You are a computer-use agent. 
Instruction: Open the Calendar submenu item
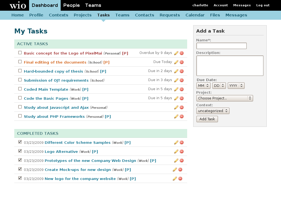pos(195,15)
